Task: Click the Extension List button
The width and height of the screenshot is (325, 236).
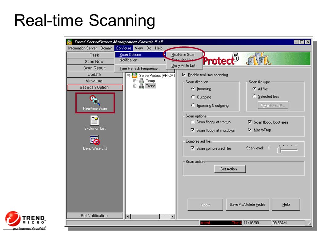Action: pyautogui.click(x=273, y=105)
